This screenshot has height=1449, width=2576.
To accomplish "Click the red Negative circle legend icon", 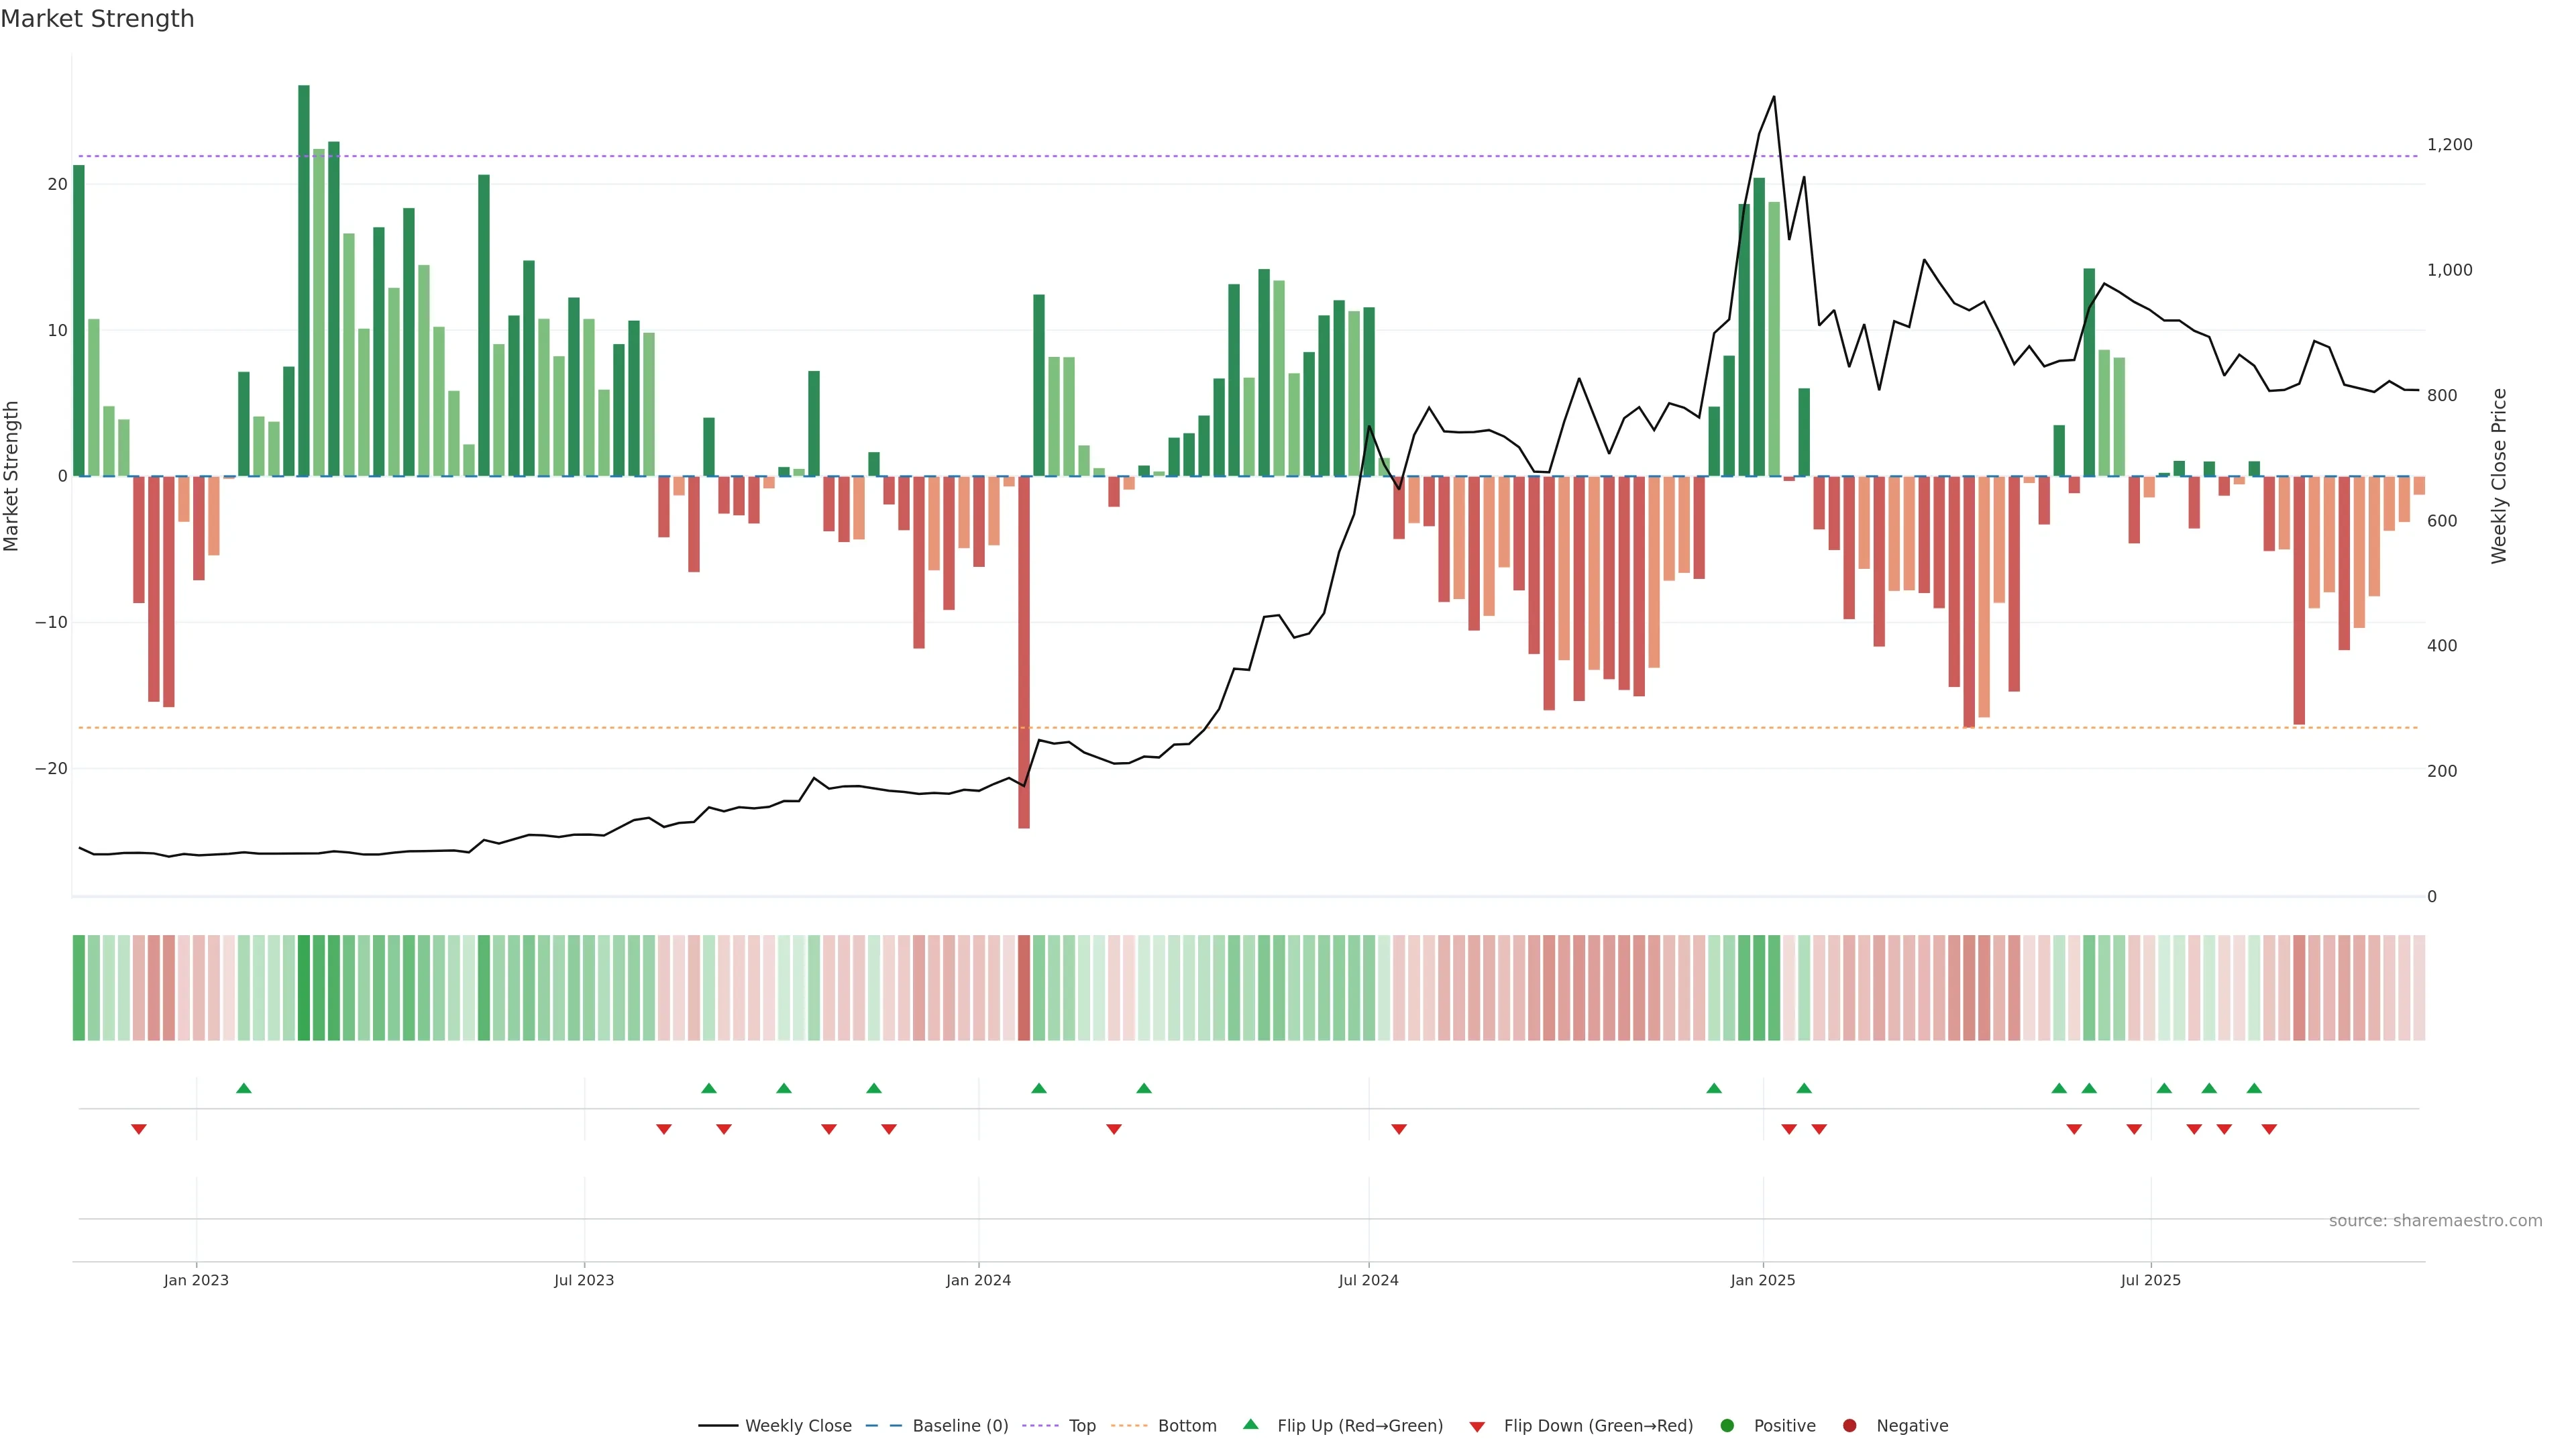I will (x=1849, y=1426).
